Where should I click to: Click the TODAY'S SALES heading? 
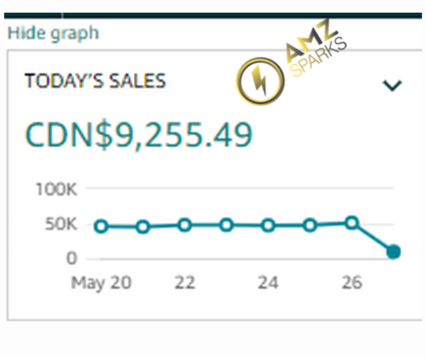tap(95, 81)
